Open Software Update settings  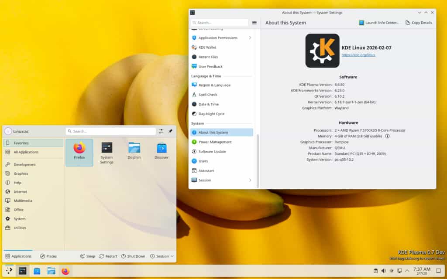click(x=214, y=151)
